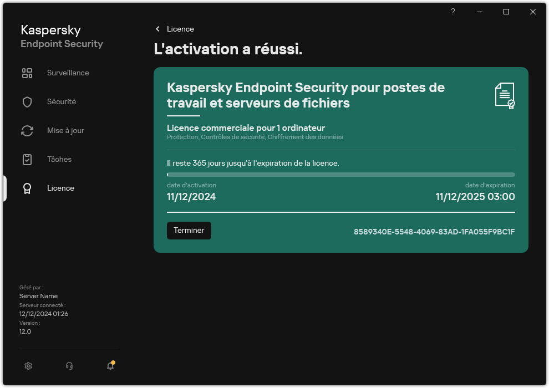Open application settings gear icon

(28, 366)
